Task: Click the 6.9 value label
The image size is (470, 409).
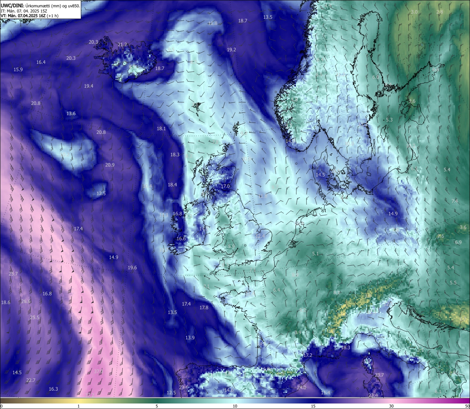Action: pos(458,242)
